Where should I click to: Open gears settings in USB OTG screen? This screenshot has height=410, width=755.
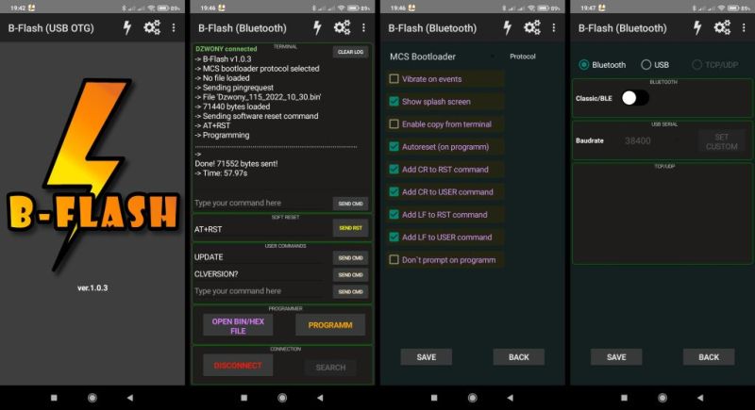(x=152, y=28)
